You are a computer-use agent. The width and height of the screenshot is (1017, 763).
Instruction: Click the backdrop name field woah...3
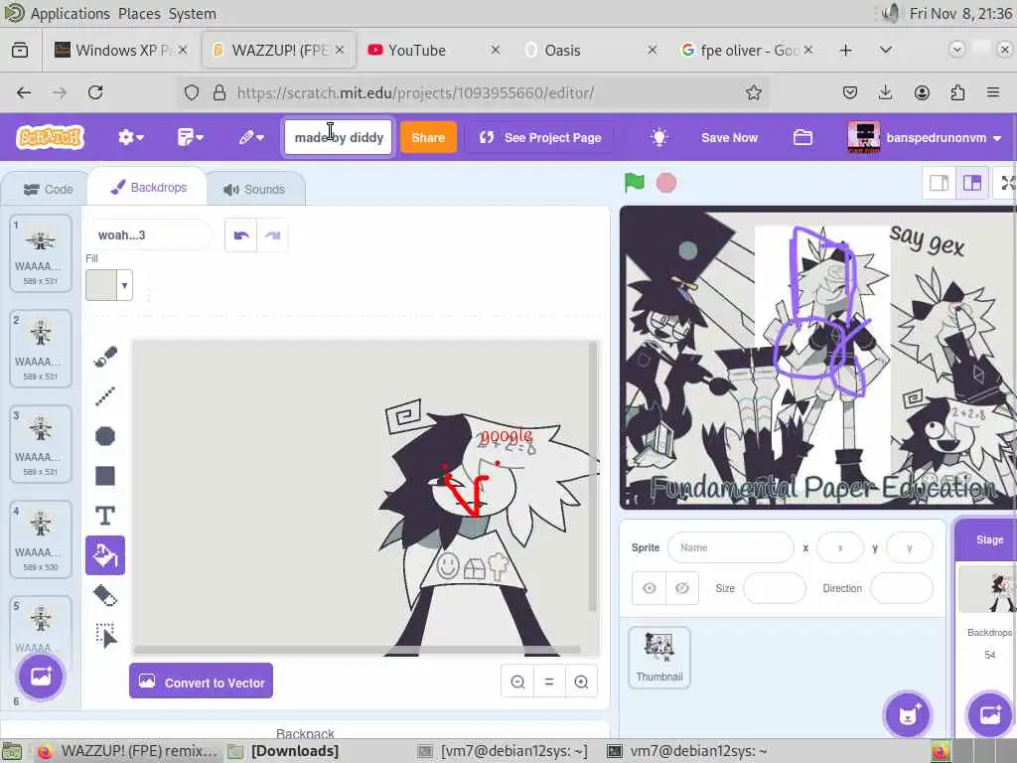coord(149,235)
